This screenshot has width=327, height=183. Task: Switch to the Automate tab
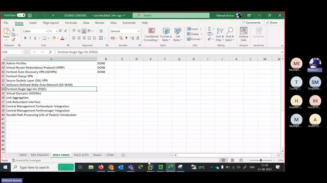(x=129, y=23)
